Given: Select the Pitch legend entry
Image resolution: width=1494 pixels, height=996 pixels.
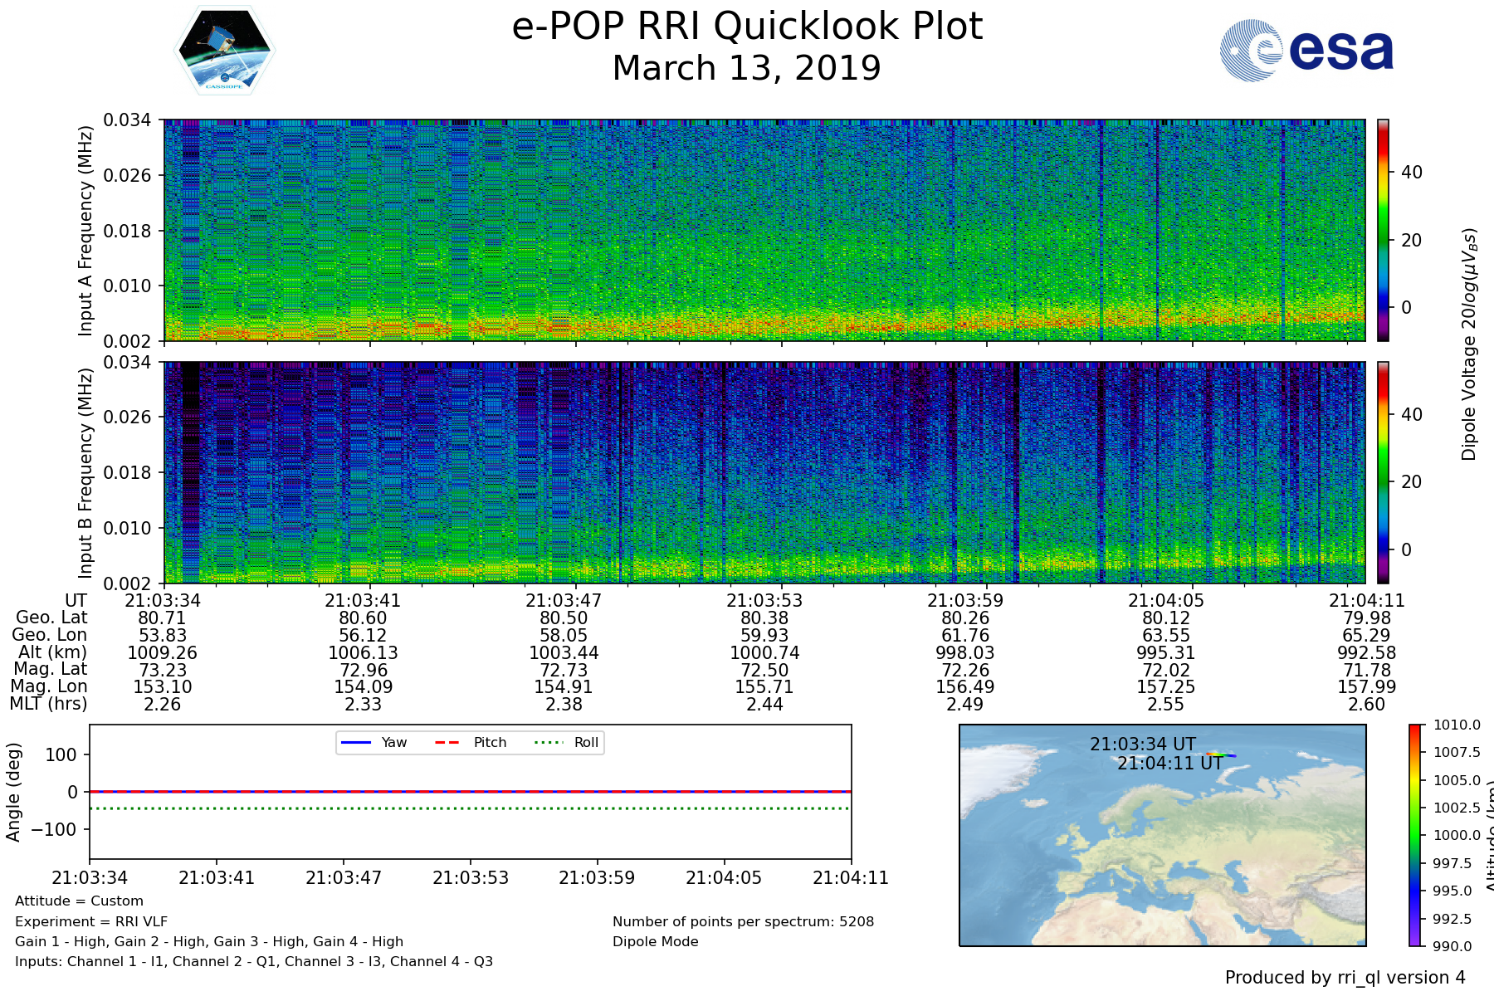Looking at the screenshot, I should [x=471, y=742].
